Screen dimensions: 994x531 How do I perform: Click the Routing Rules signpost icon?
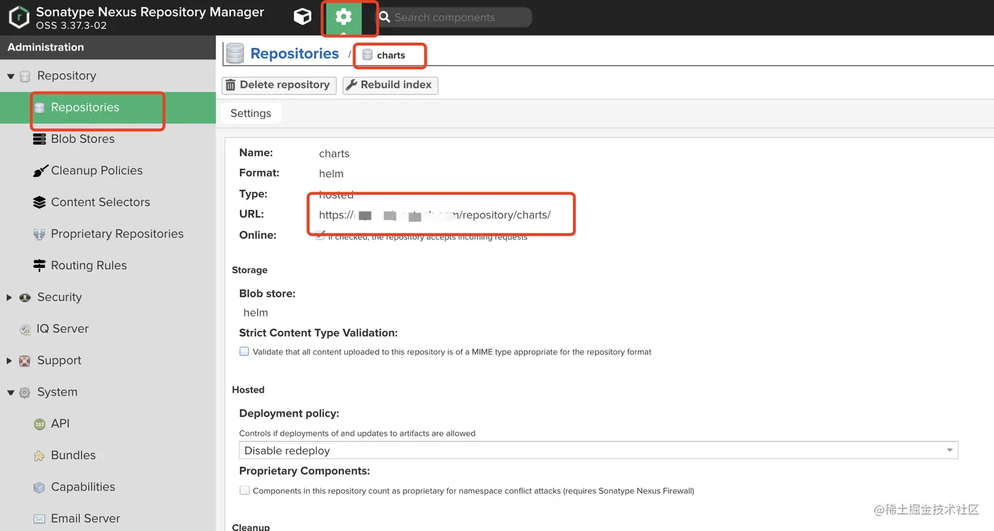coord(39,266)
